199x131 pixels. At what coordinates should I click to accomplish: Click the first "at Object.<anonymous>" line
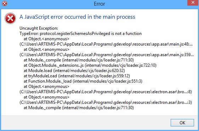click(46, 39)
